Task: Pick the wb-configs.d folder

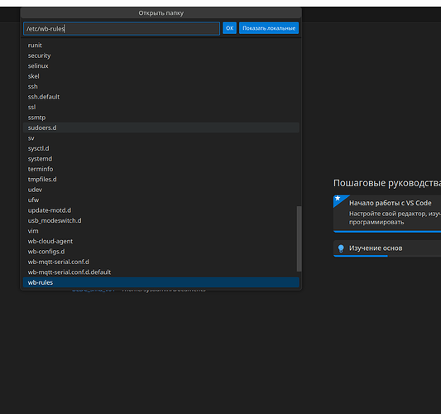Action: [161, 252]
